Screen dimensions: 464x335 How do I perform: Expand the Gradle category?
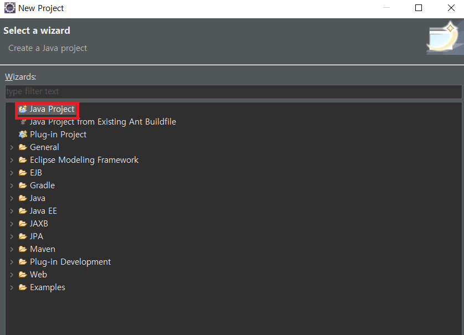[12, 185]
